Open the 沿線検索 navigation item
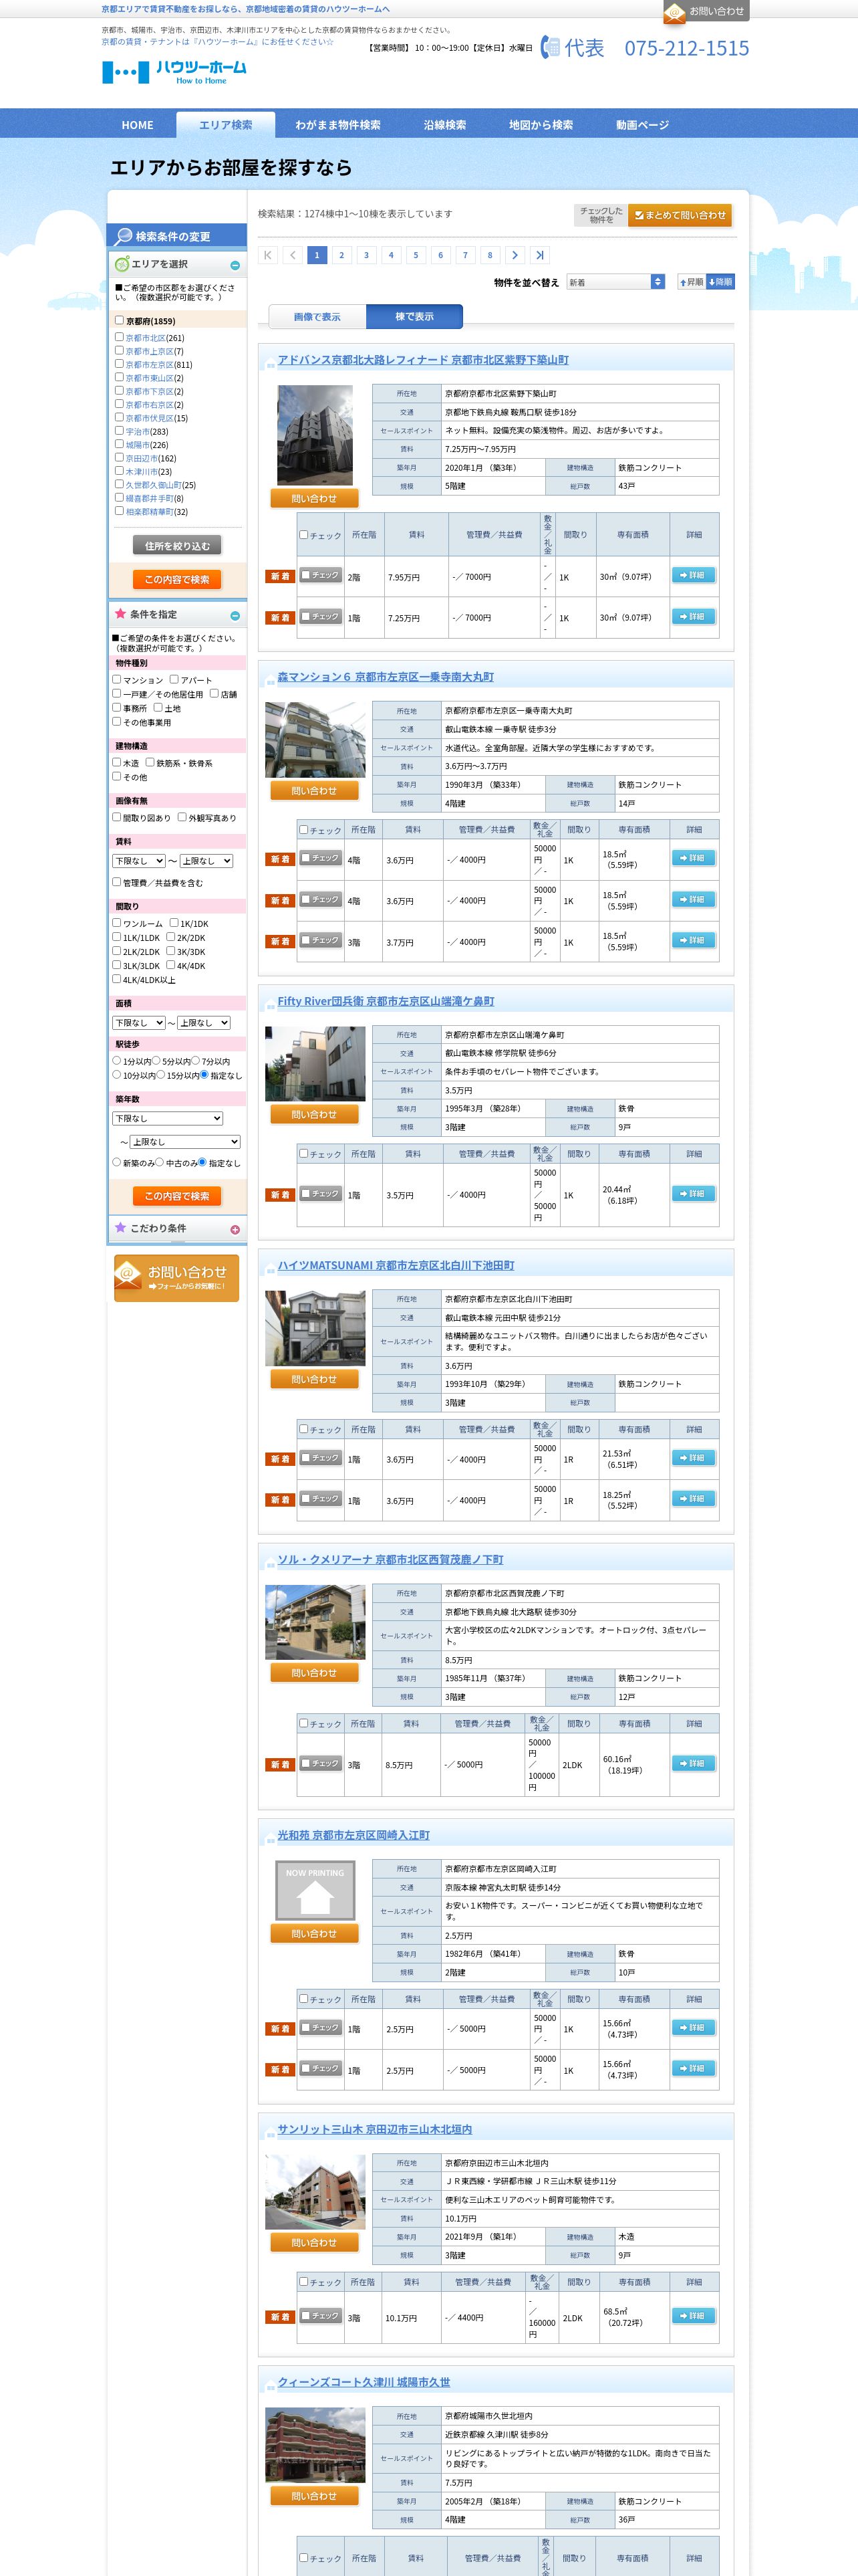858x2576 pixels. 444,125
